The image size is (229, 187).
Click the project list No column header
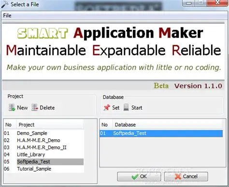(x=10, y=125)
